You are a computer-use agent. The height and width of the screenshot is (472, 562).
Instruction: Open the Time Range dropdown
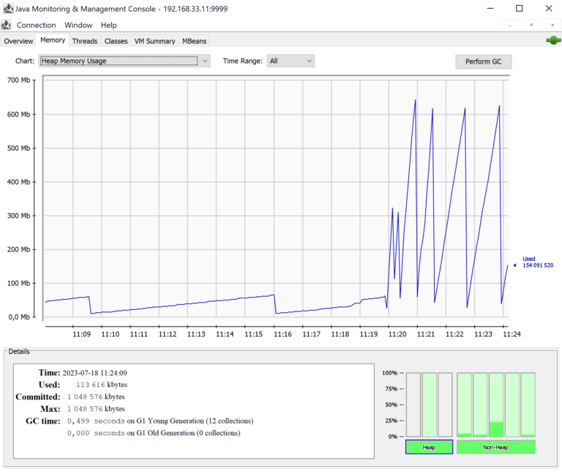pyautogui.click(x=291, y=61)
